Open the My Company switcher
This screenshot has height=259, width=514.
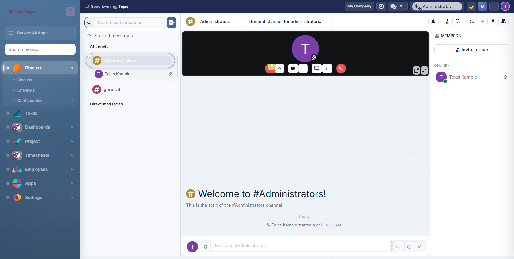(x=359, y=6)
